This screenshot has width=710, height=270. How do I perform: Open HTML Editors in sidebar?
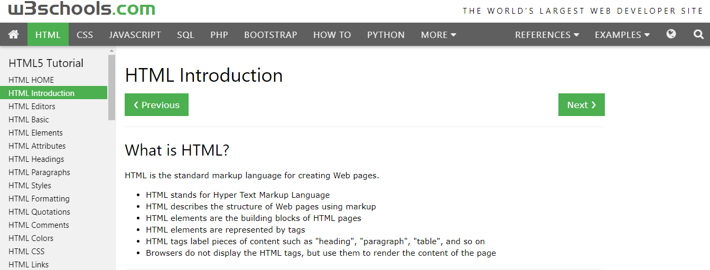tap(32, 107)
